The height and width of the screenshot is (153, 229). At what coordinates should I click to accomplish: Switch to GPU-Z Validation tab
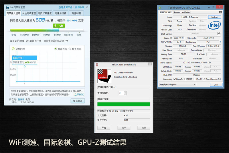coord(186,12)
